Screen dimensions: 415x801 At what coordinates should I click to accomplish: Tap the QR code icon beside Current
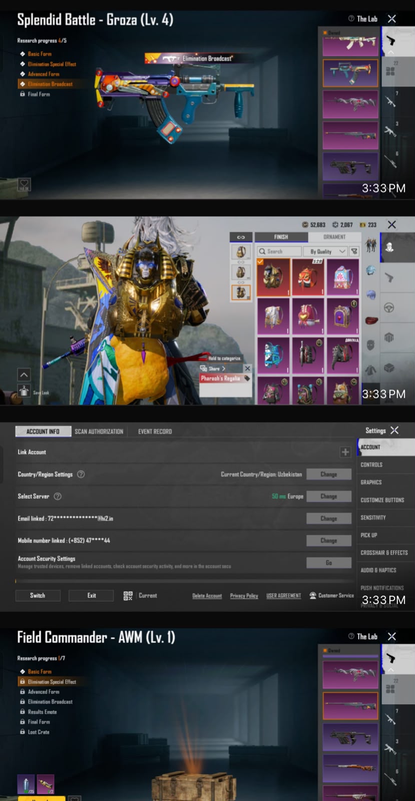128,595
